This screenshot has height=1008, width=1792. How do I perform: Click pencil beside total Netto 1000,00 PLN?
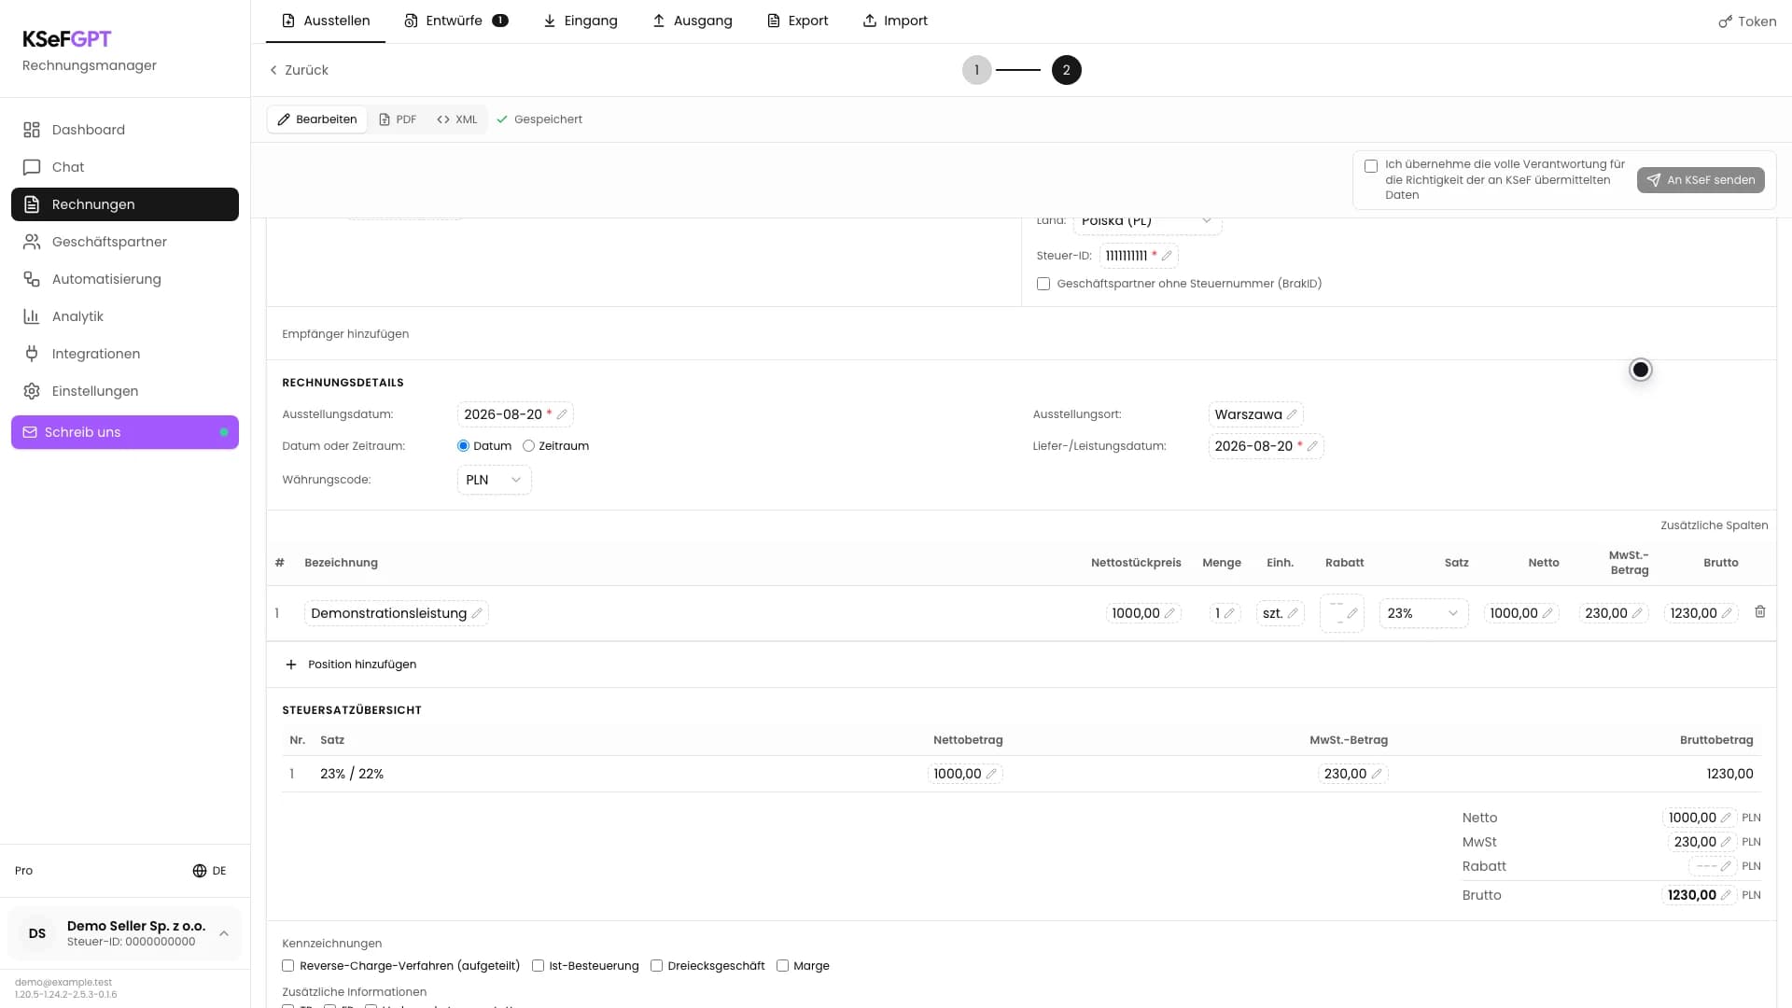(1726, 818)
